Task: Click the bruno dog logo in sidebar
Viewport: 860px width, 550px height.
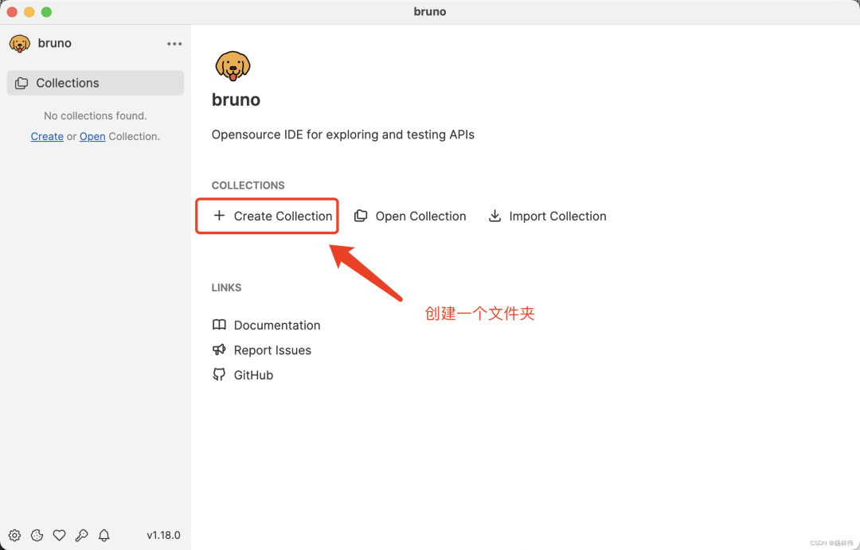Action: 20,43
